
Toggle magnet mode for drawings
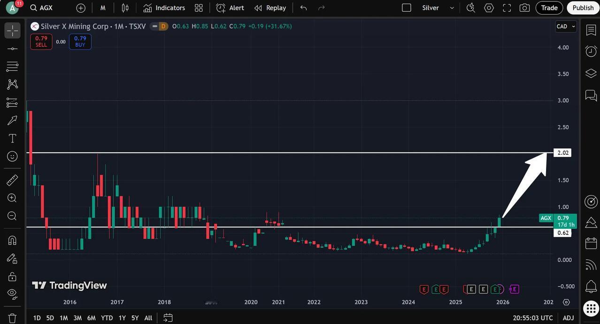tap(12, 241)
